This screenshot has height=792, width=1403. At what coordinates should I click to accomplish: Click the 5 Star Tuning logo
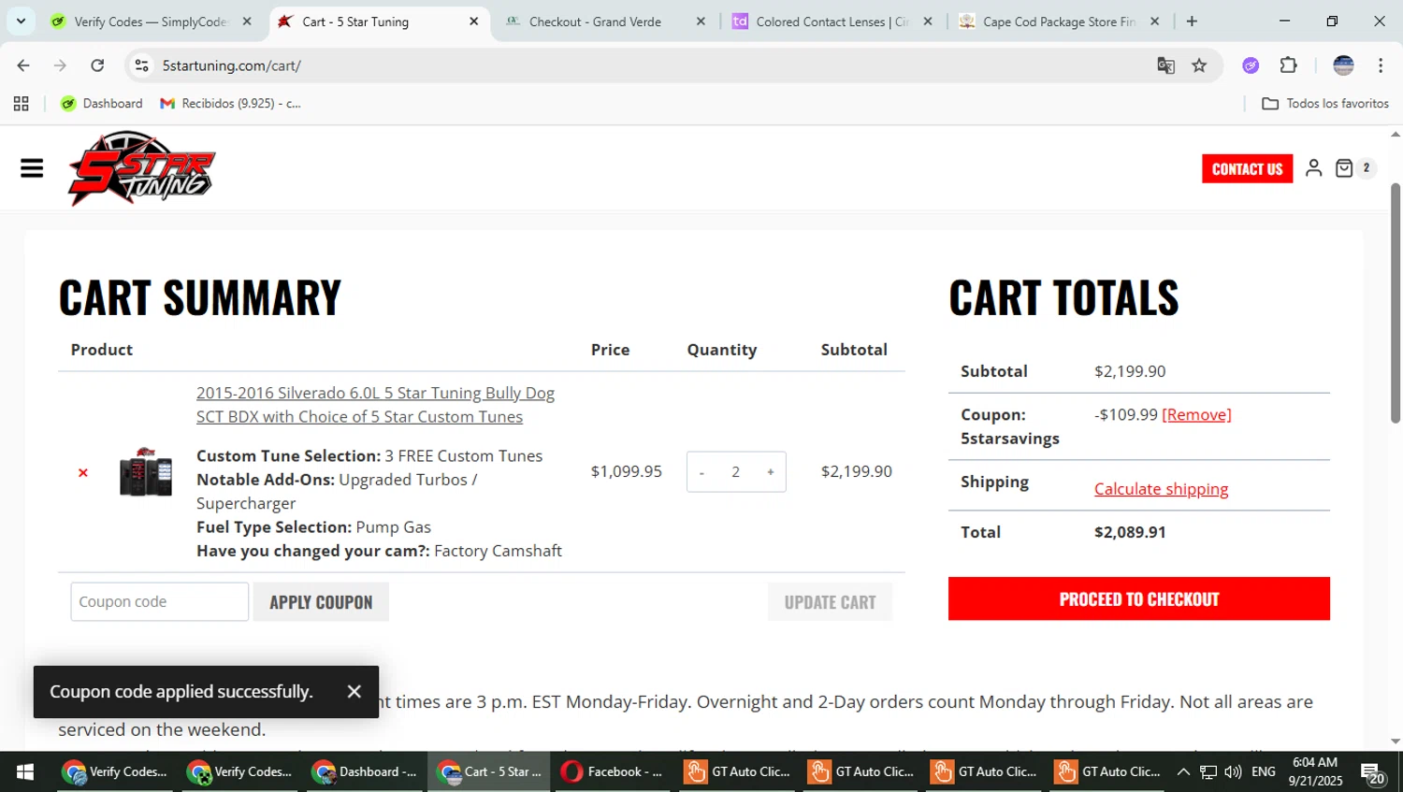[x=141, y=168]
